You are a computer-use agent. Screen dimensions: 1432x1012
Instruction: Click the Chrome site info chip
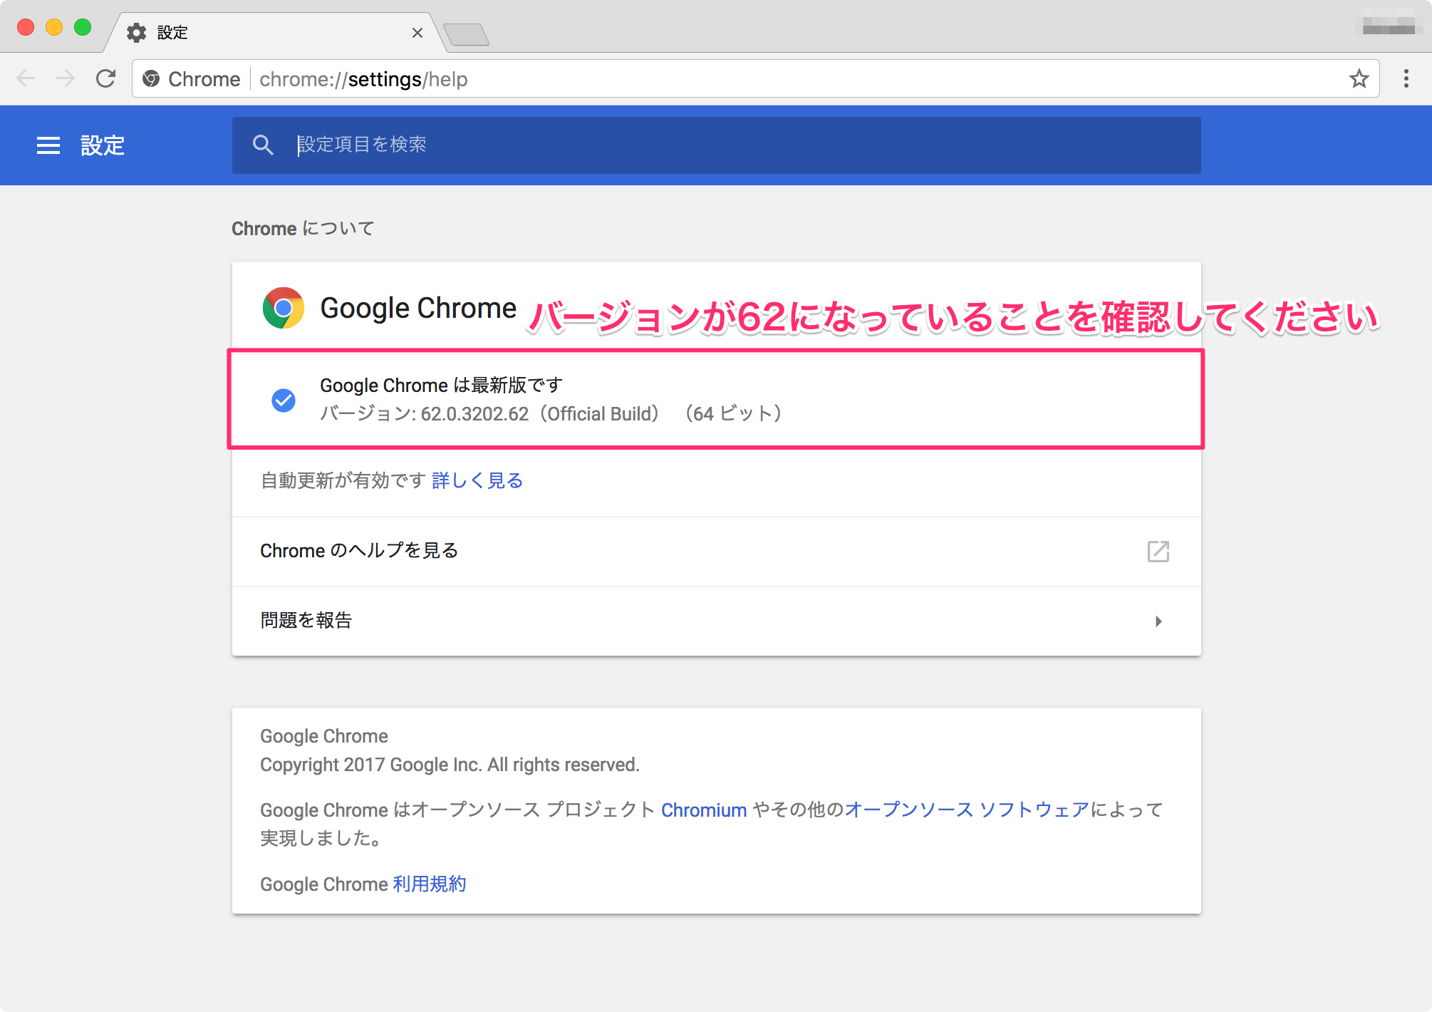[192, 79]
